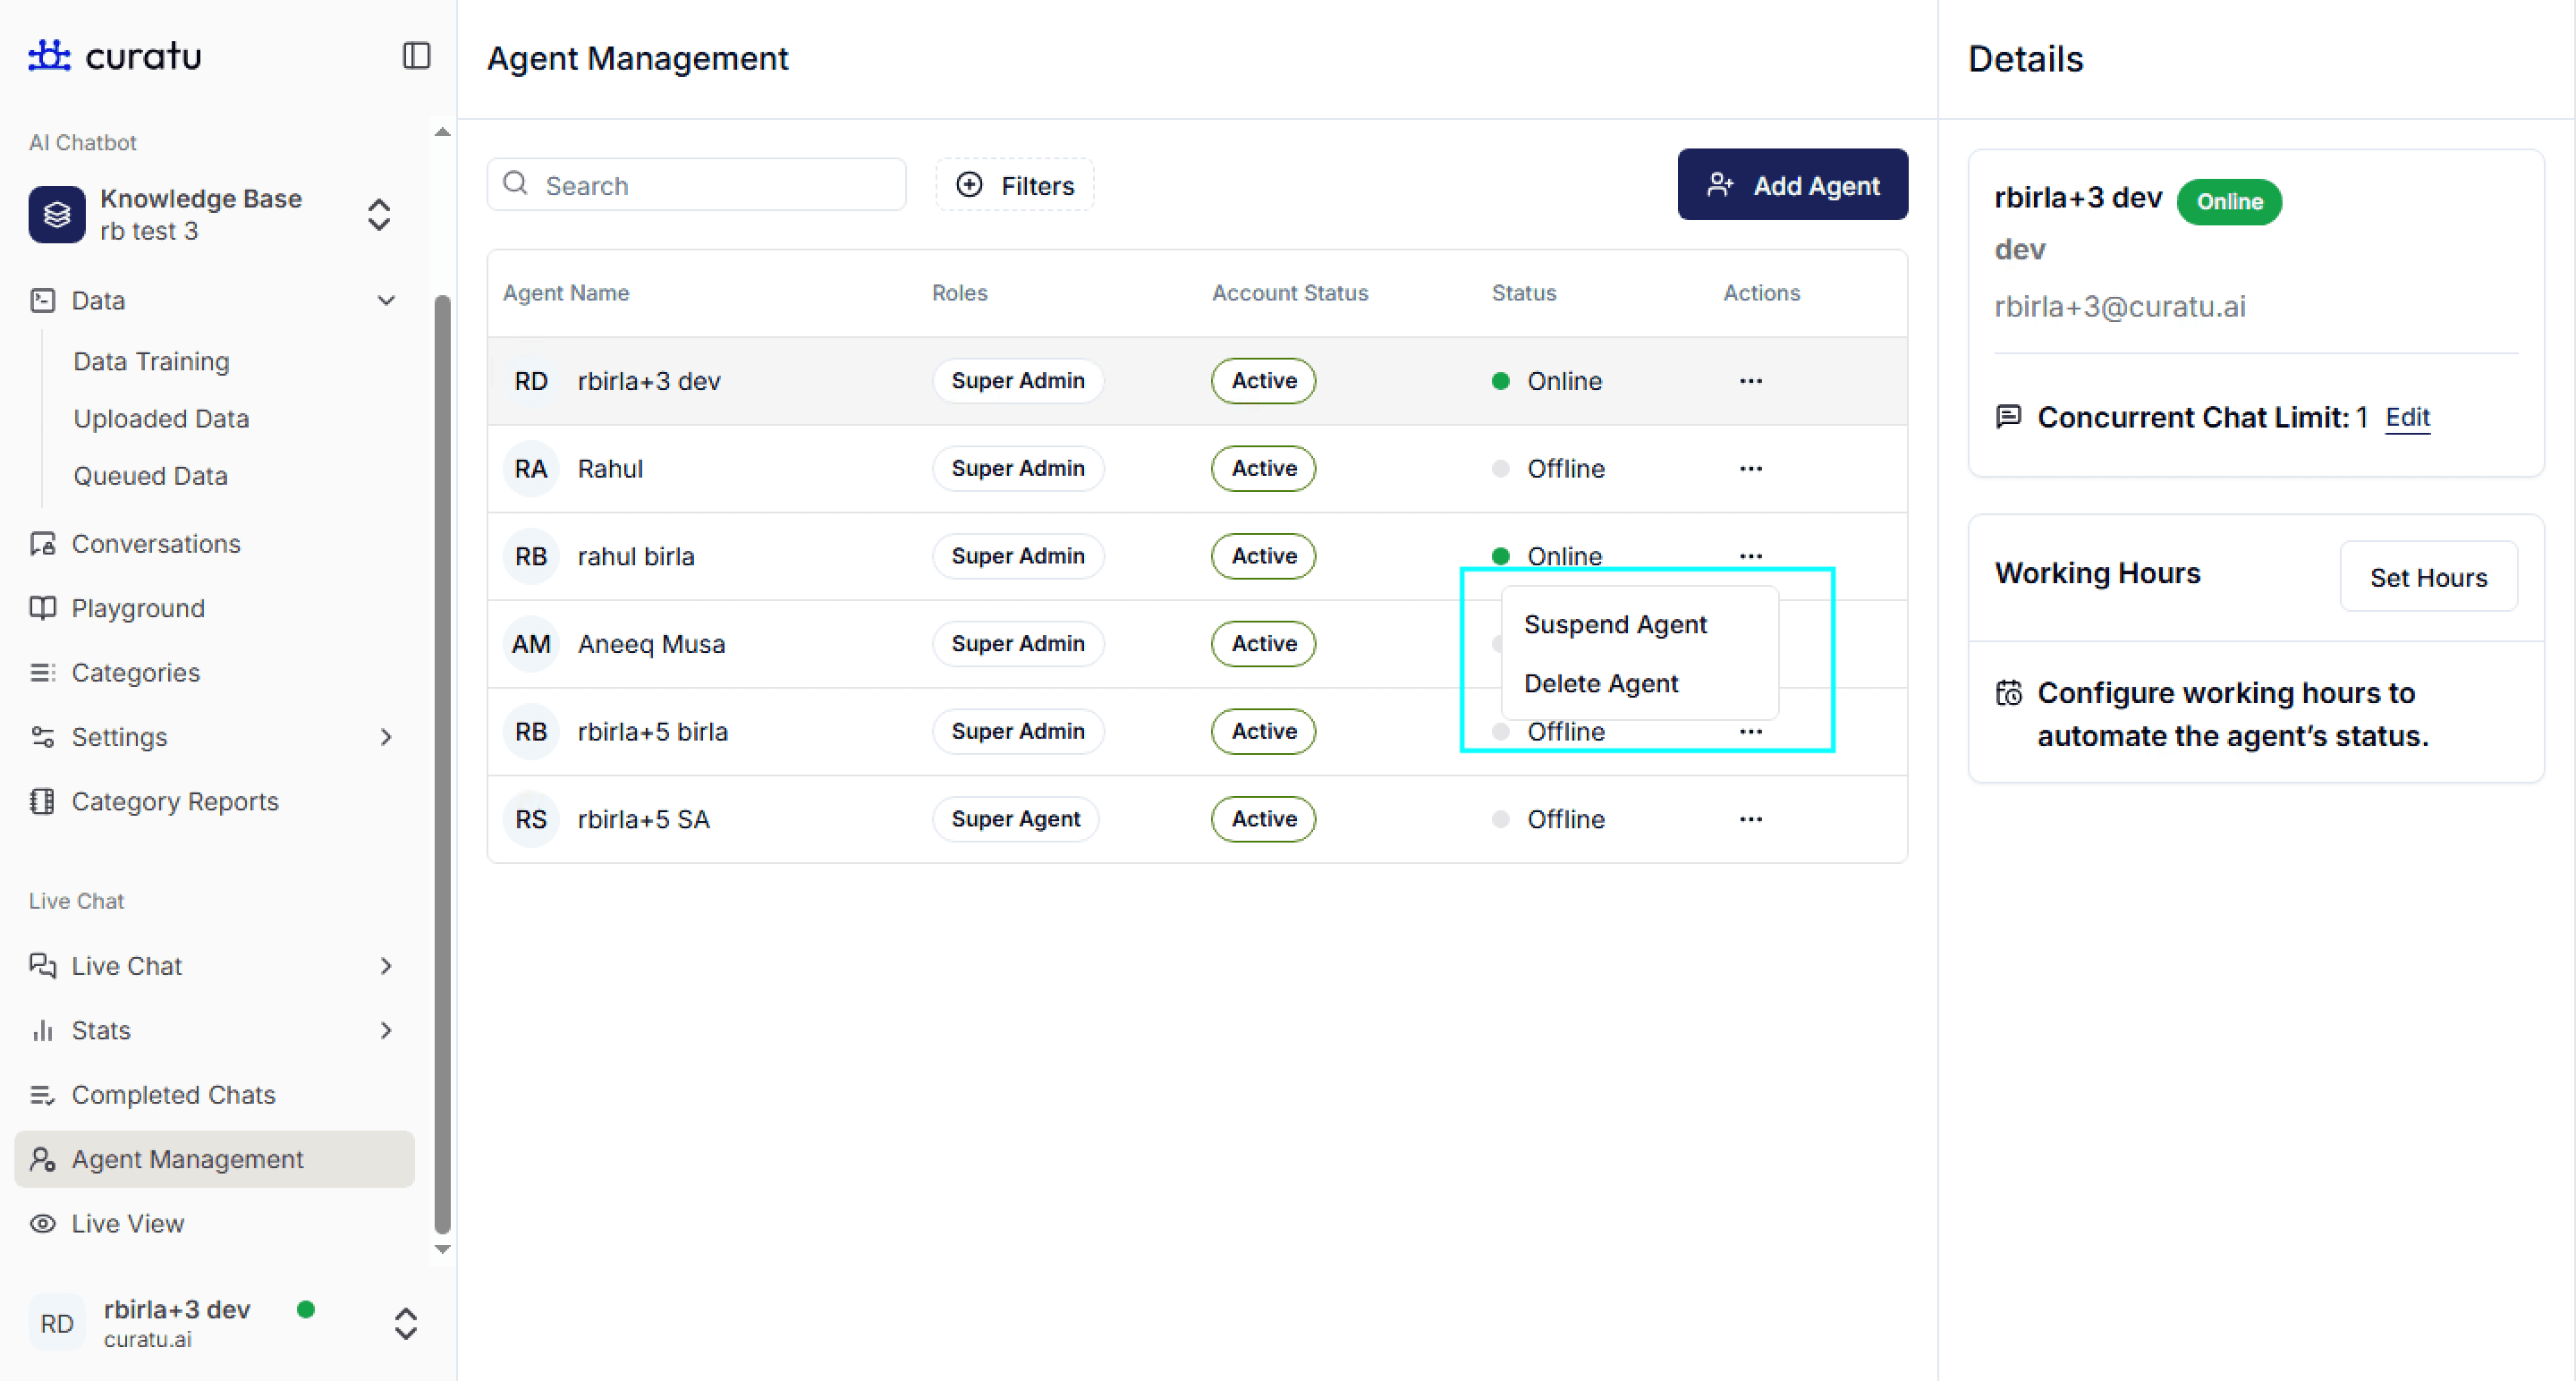The image size is (2576, 1381).
Task: Expand the Settings submenu chevron
Action: (386, 736)
